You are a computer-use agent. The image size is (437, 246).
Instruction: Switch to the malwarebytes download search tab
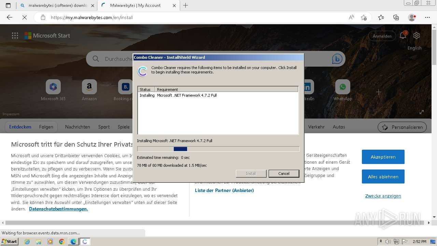57,5
